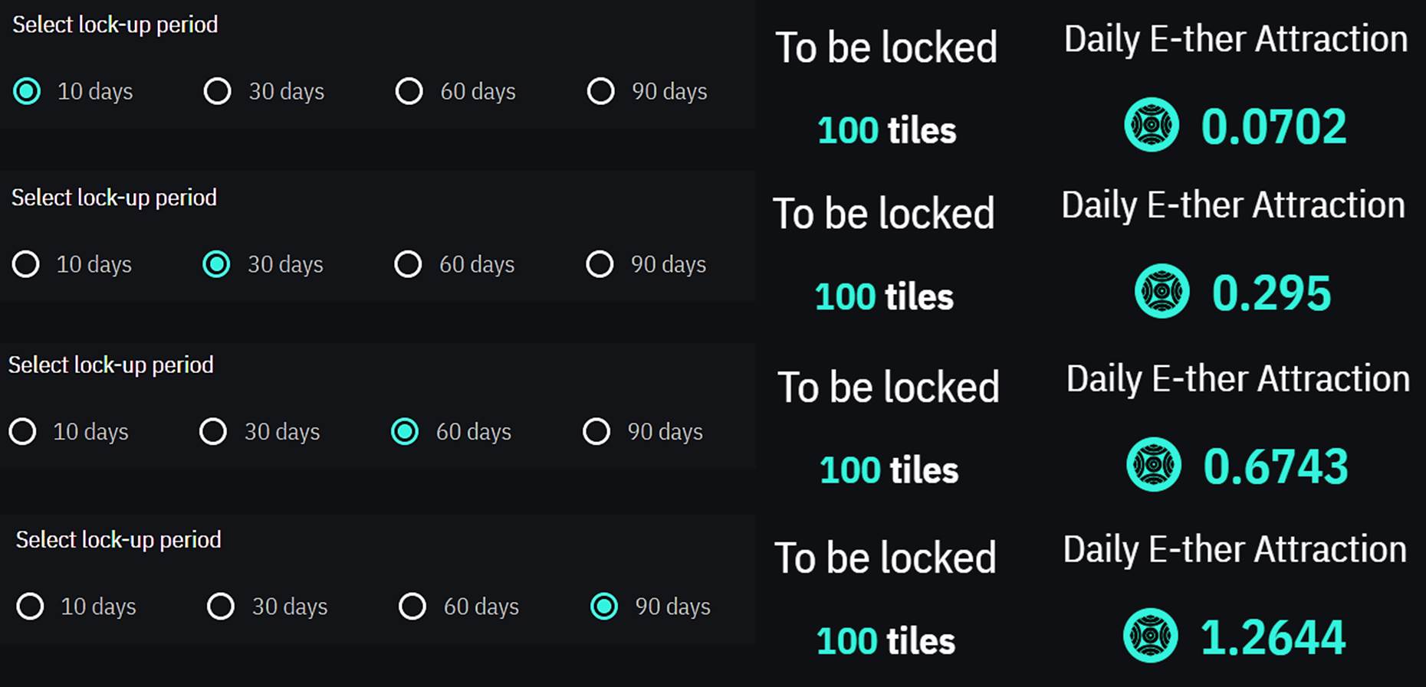Click the E-ther icon beside 1.2644
Image resolution: width=1426 pixels, height=687 pixels.
[x=1150, y=635]
